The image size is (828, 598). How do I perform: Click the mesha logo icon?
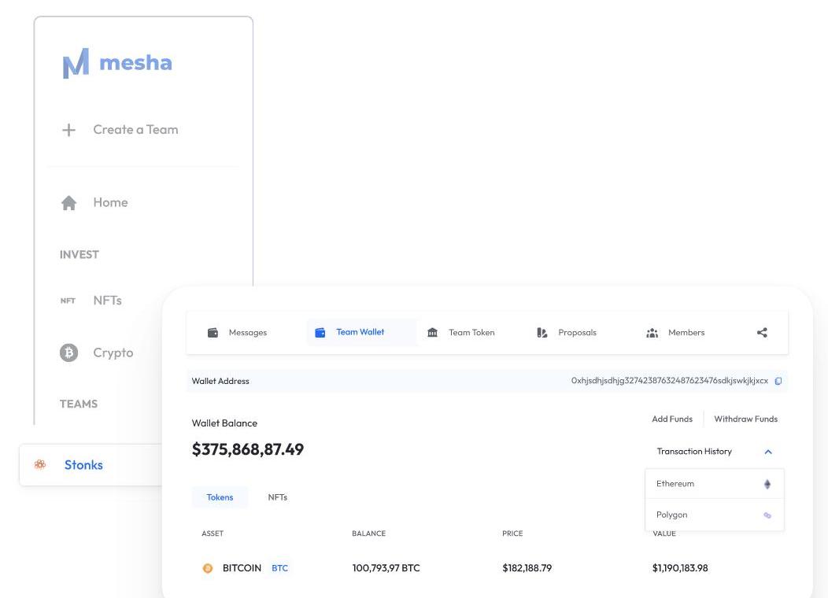(76, 64)
